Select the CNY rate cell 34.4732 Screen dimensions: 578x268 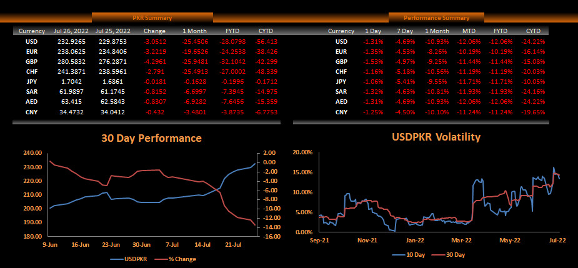point(69,112)
